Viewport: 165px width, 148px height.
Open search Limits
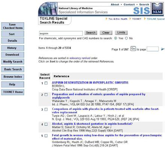[121, 32]
